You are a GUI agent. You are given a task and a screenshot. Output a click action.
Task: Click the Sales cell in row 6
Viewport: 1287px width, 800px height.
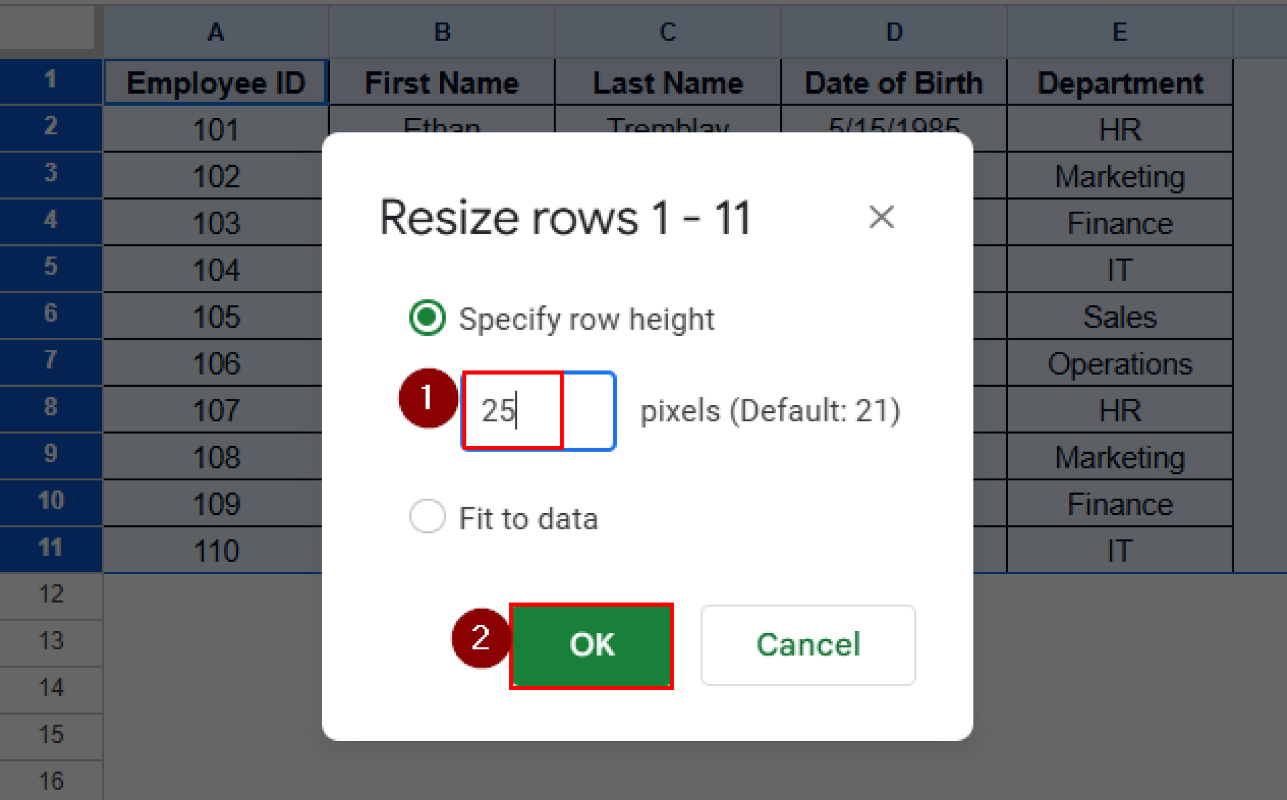pyautogui.click(x=1120, y=316)
